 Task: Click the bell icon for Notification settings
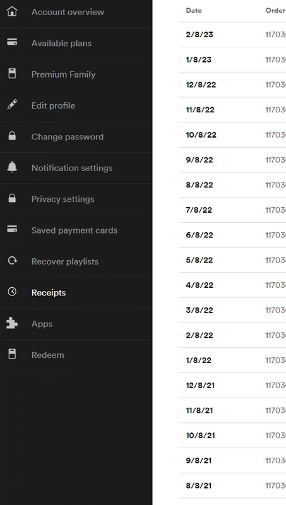(12, 167)
